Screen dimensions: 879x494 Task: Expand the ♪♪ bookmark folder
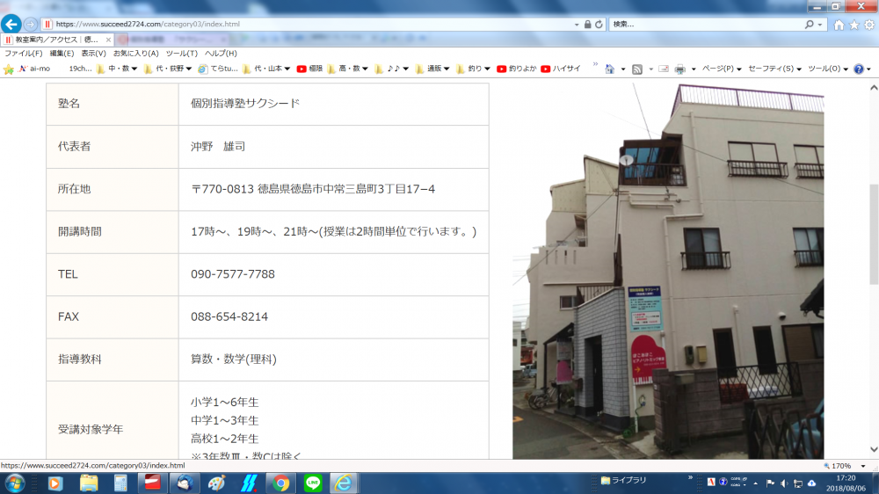click(x=391, y=69)
